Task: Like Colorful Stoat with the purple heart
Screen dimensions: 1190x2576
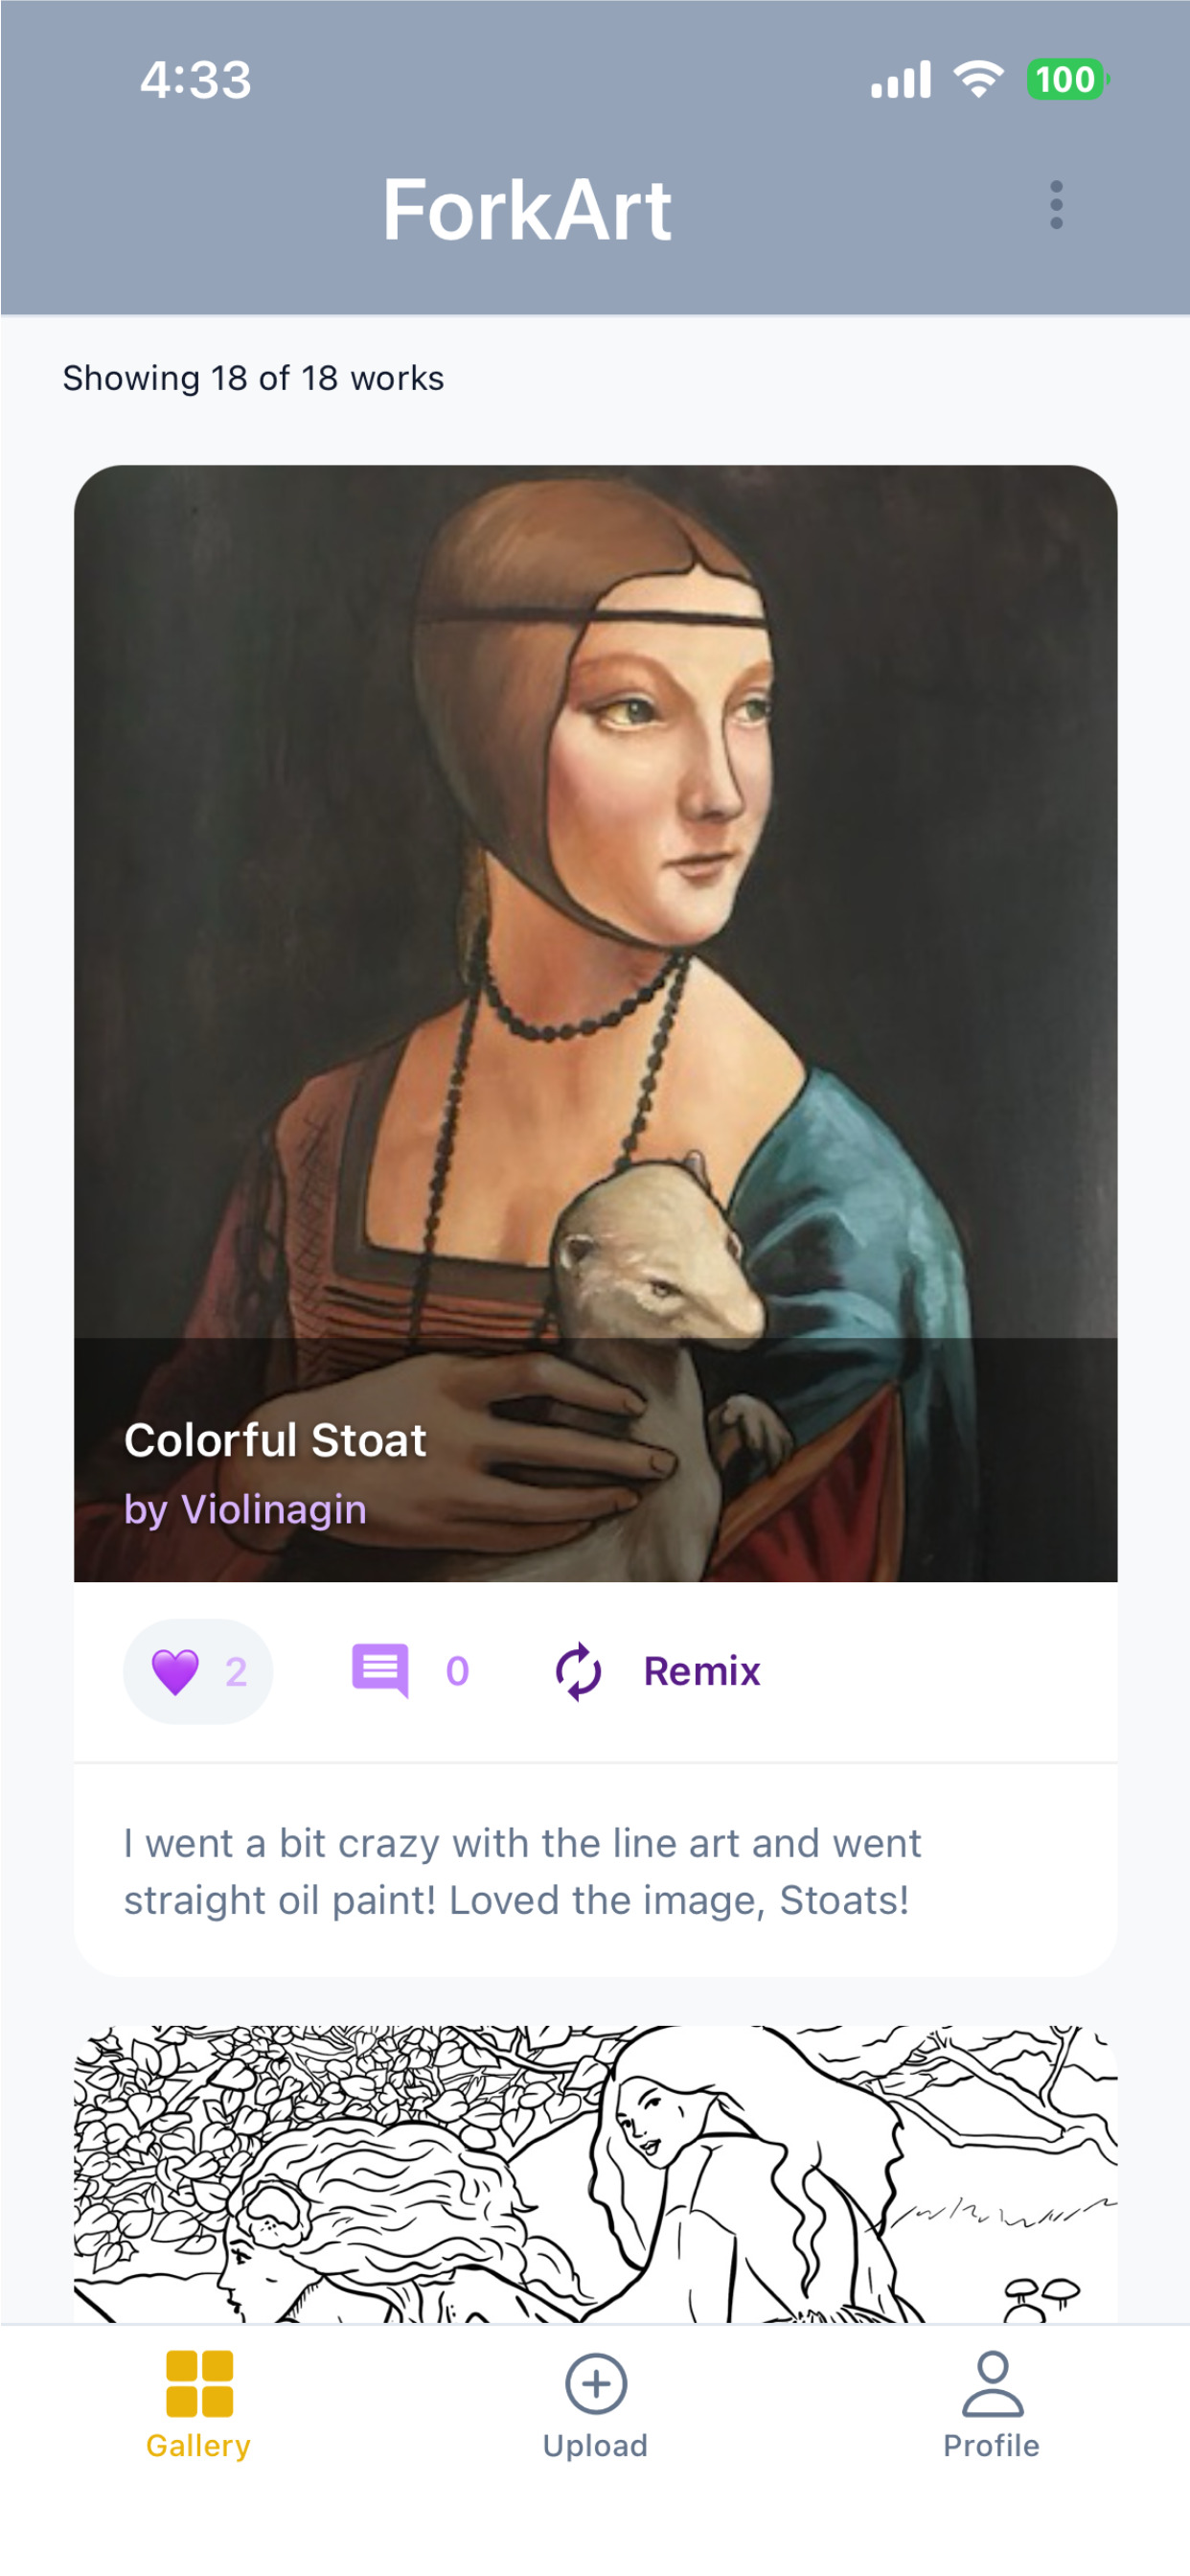Action: pyautogui.click(x=176, y=1672)
